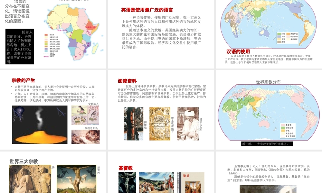Click the bullet starting '古代，人们对雷电、风雨'

pyautogui.click(x=55, y=97)
